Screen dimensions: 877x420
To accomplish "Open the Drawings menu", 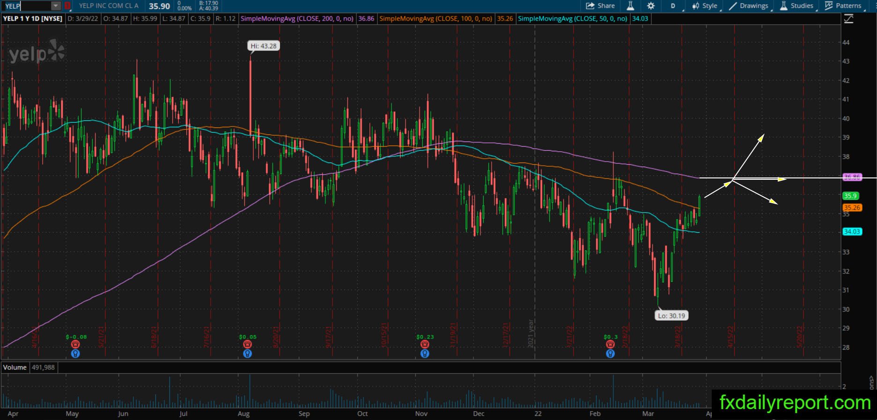I will (749, 6).
